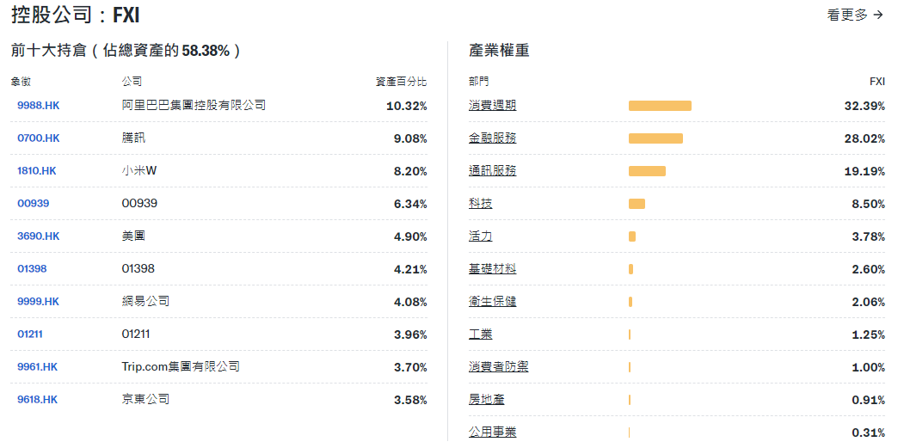Select the 1810.HK symbol link
The height and width of the screenshot is (448, 898).
pyautogui.click(x=37, y=171)
